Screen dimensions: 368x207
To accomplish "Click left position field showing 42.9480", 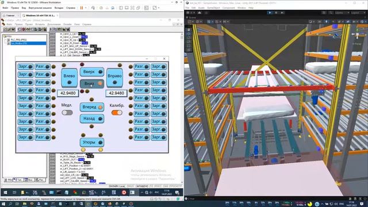I will pyautogui.click(x=68, y=93).
